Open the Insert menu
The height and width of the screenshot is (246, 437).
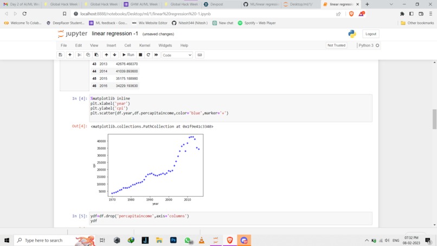[x=111, y=45]
